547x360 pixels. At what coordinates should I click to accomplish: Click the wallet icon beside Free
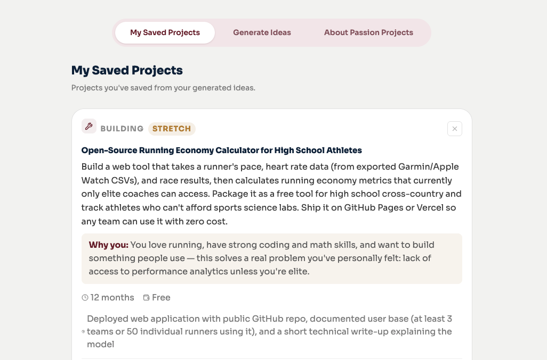147,297
